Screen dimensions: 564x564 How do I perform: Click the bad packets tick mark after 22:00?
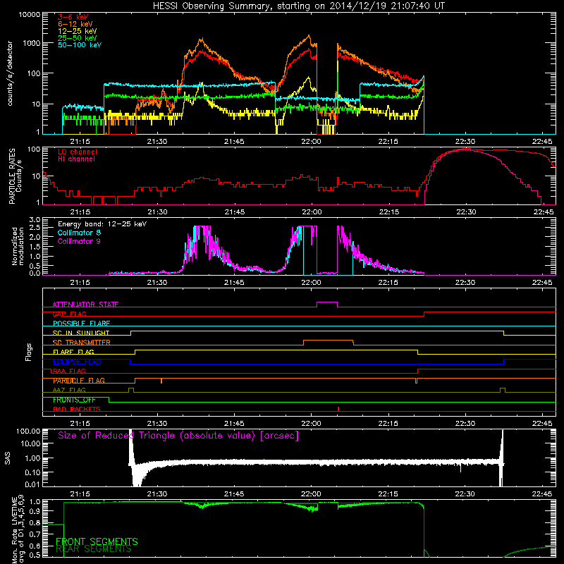click(338, 409)
